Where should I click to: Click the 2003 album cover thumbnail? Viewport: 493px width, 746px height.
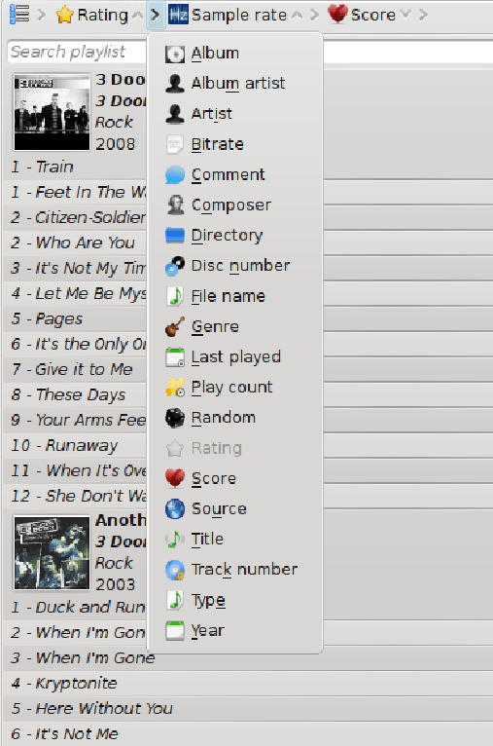point(52,553)
